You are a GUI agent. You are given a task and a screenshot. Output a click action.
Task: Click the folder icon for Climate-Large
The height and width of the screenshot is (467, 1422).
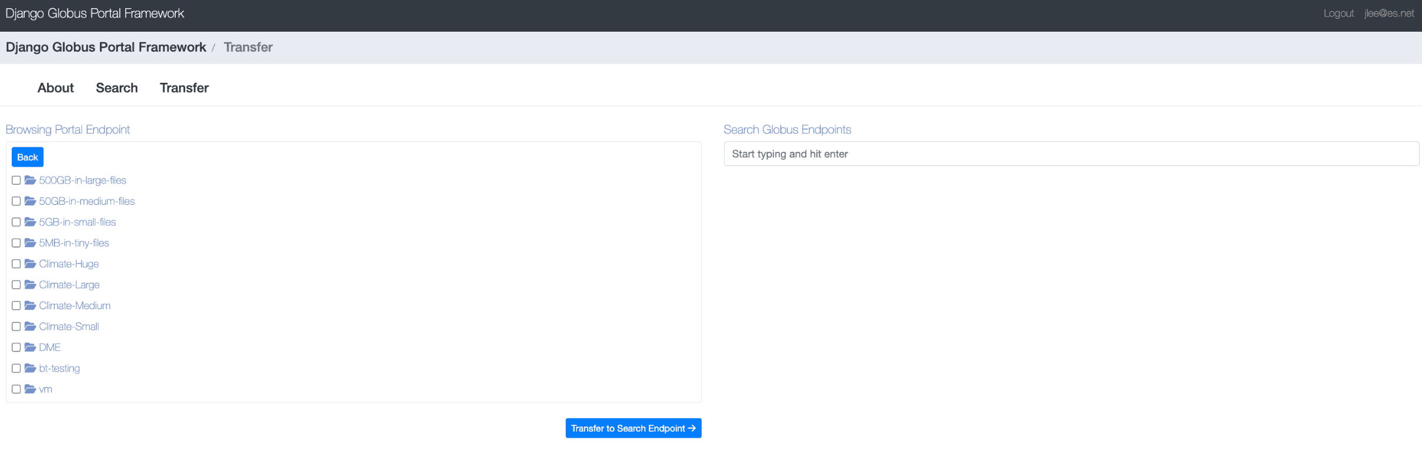[x=30, y=285]
